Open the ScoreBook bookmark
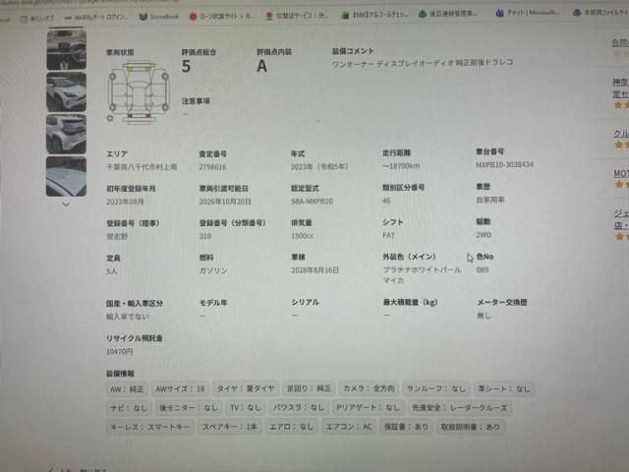The height and width of the screenshot is (472, 629). 159,17
